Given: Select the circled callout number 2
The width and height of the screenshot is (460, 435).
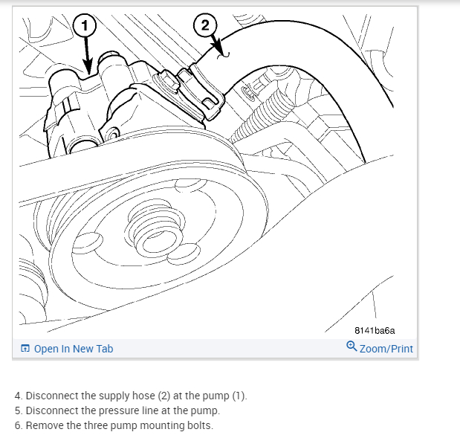Looking at the screenshot, I should click(x=205, y=25).
